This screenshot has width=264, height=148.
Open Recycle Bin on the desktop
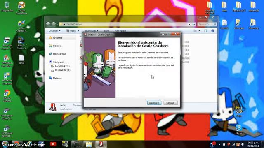pos(7,7)
